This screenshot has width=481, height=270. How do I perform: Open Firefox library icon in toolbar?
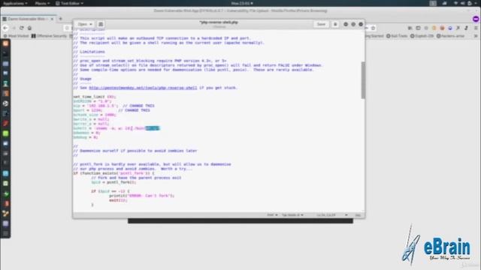click(410, 28)
